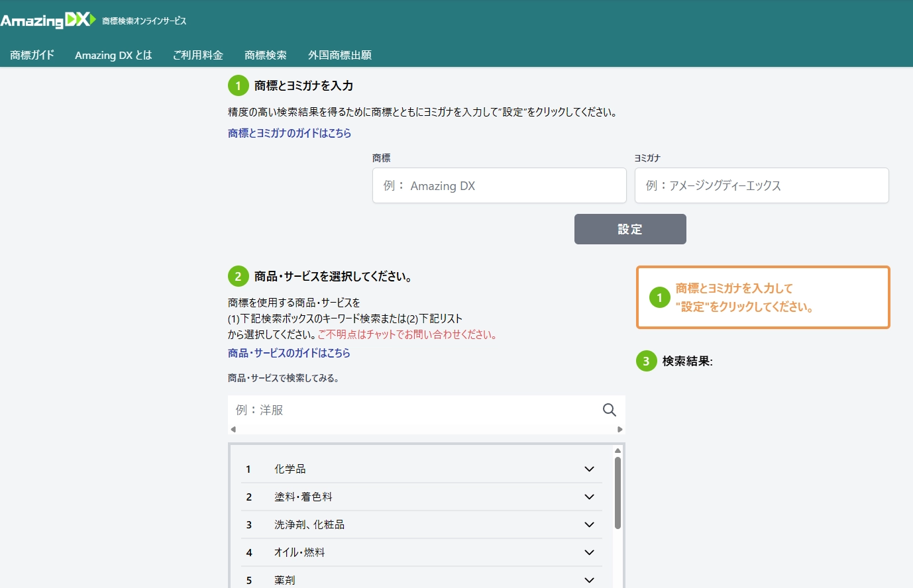Expand the 薬剤 category row

point(588,580)
